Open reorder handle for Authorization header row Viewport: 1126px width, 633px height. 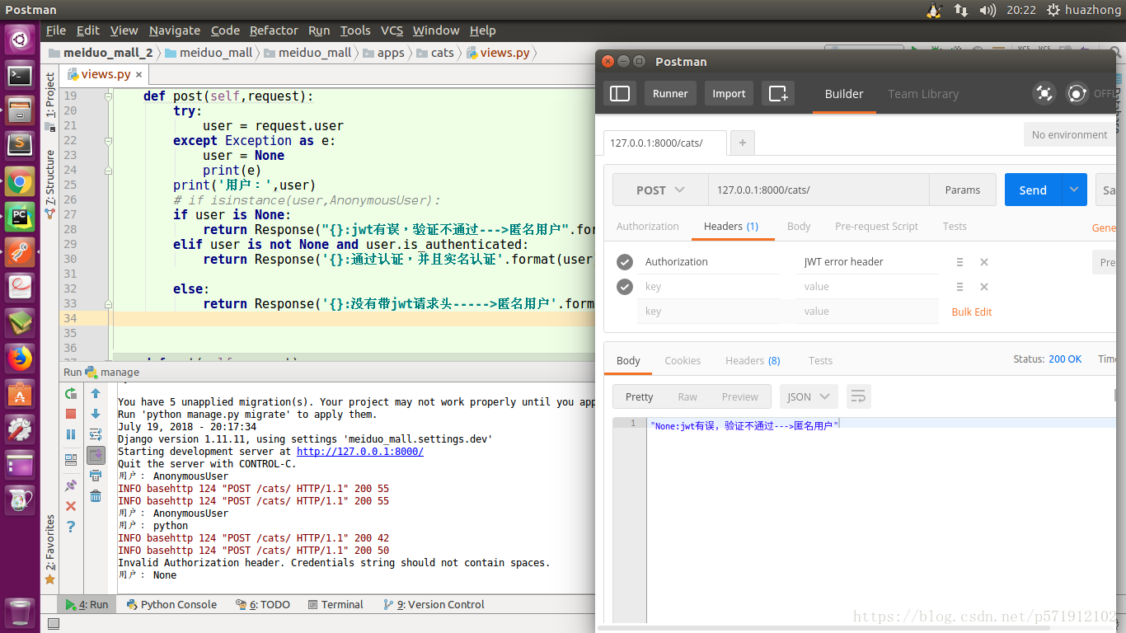[x=959, y=262]
